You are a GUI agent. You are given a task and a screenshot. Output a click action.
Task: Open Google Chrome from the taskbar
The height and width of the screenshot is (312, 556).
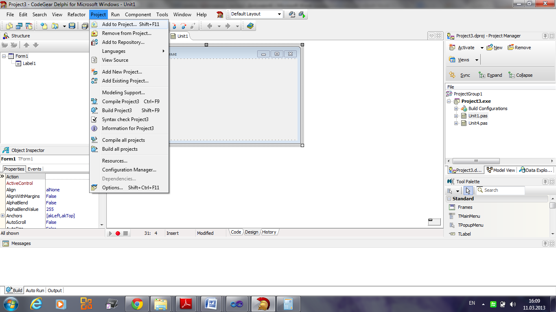coord(137,304)
